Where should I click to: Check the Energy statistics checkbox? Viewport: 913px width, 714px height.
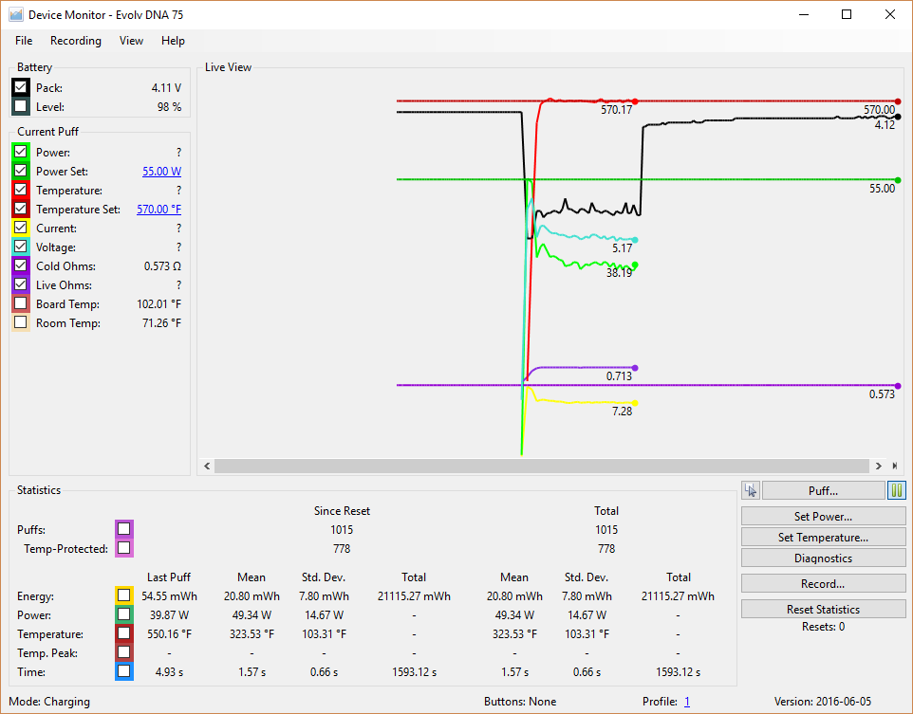click(124, 596)
